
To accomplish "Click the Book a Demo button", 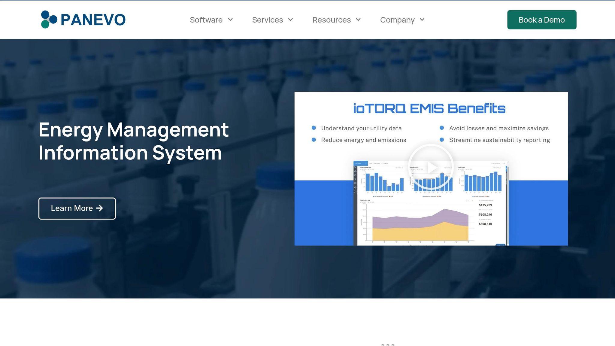I will click(x=542, y=20).
